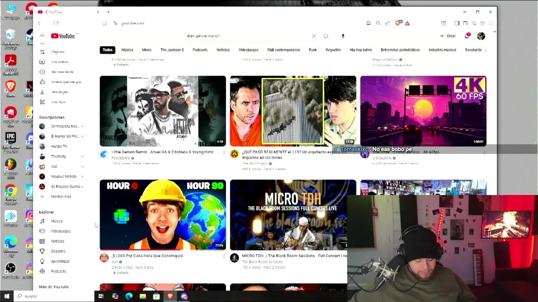
Task: Open Ver más tarde in the sidebar
Action: (x=61, y=72)
